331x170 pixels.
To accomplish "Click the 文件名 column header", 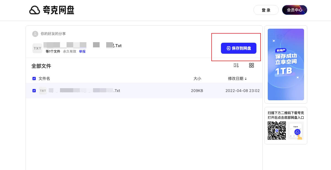I will tap(44, 79).
